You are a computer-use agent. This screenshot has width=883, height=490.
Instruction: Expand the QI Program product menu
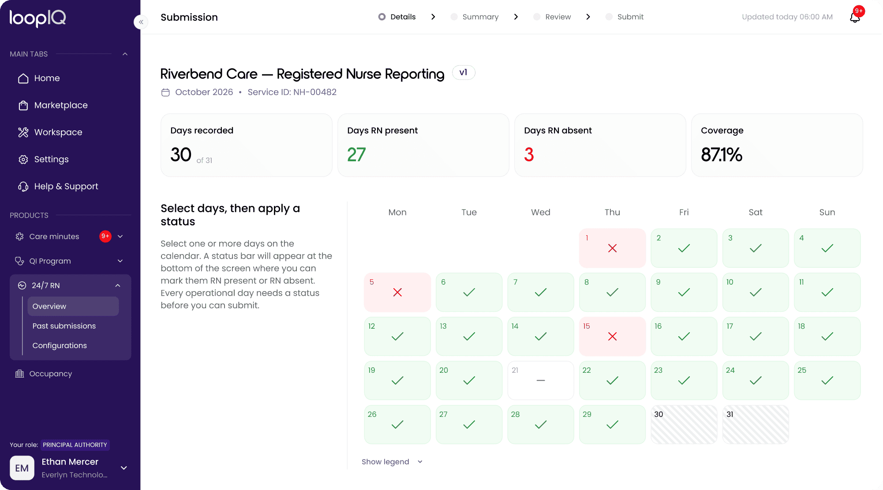pos(120,261)
